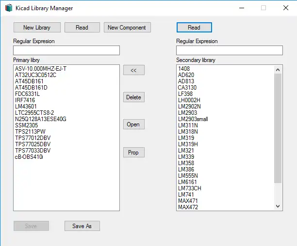Viewport: 297px width, 246px height.
Task: Click the Save As button
Action: click(x=82, y=226)
